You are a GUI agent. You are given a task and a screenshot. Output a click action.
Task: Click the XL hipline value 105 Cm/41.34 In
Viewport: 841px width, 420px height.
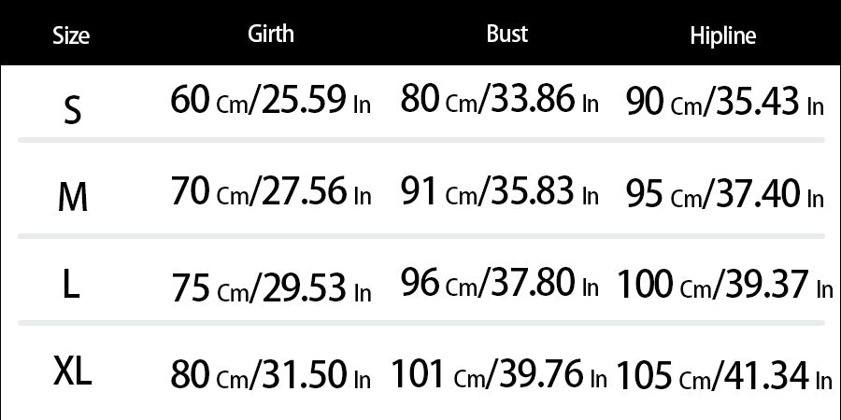click(725, 376)
